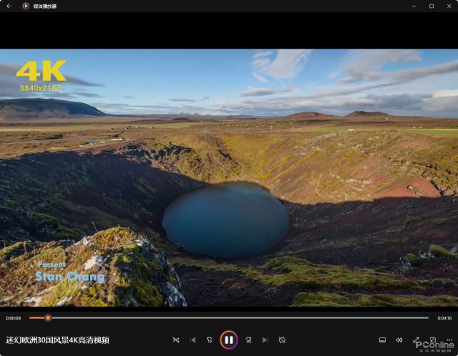Open the volume control flyout
The height and width of the screenshot is (356, 458).
click(x=399, y=340)
